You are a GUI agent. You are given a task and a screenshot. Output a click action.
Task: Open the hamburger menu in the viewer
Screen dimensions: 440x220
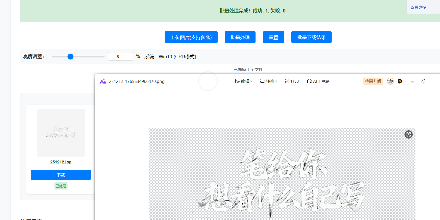point(412,81)
